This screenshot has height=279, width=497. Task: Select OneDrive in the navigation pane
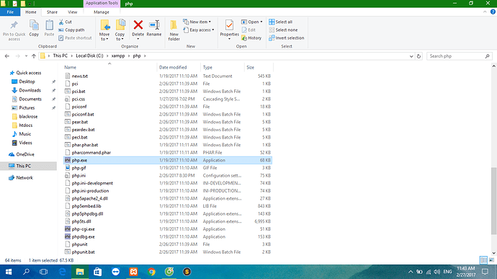pyautogui.click(x=25, y=154)
